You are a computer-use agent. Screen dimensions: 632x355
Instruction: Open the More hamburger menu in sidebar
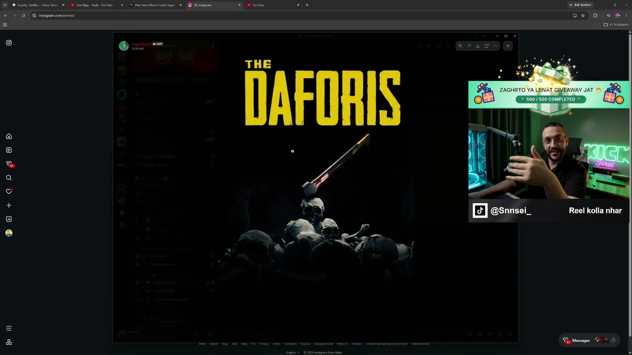(x=9, y=328)
